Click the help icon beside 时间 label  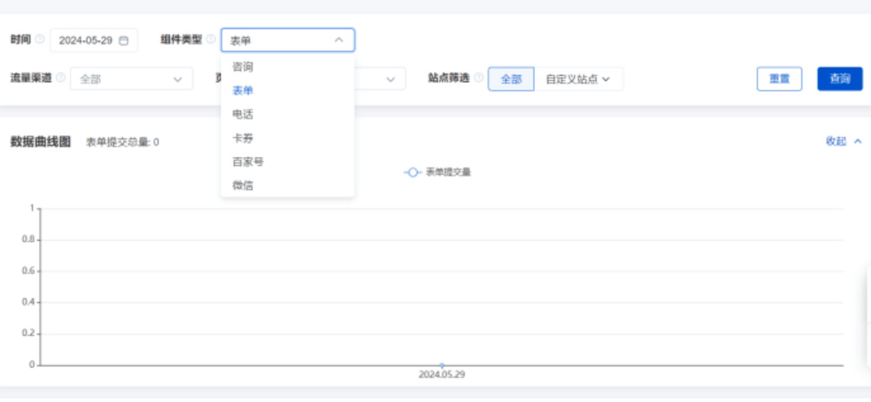point(40,39)
